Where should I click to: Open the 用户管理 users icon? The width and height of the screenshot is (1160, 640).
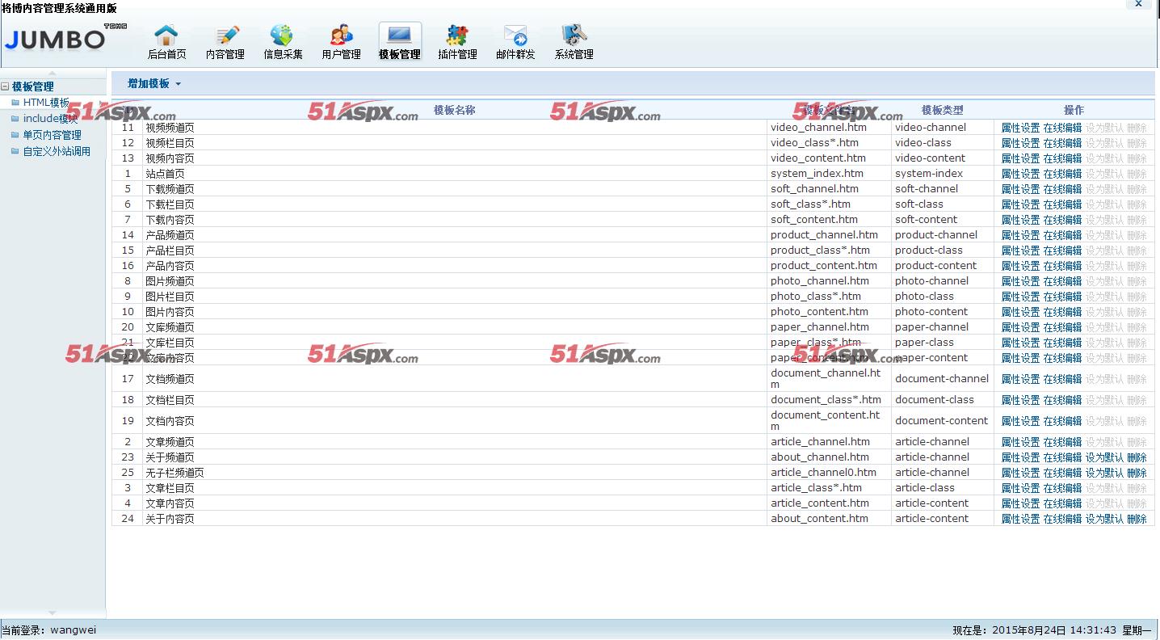pos(341,36)
